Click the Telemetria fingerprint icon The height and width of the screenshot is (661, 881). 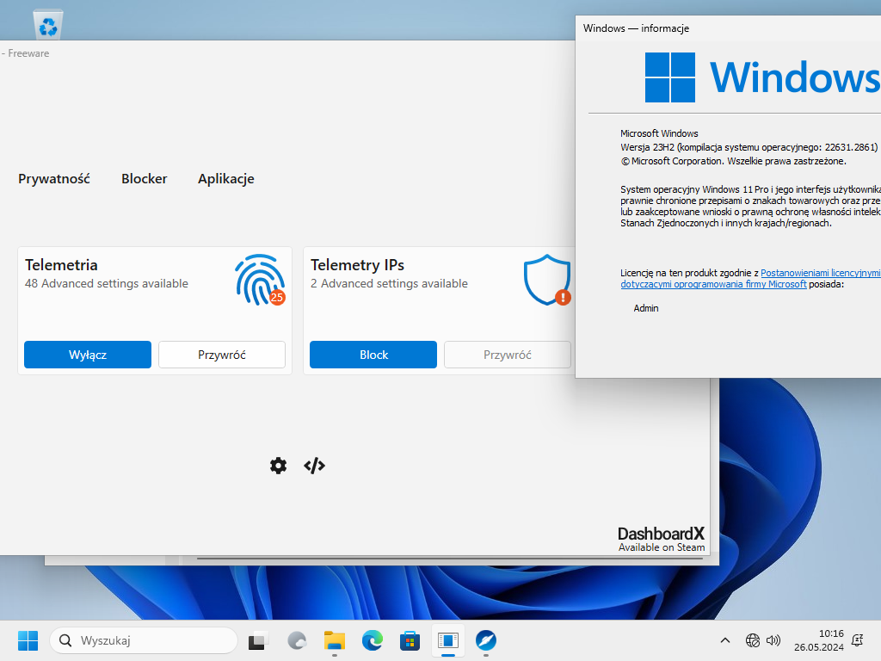tap(260, 280)
